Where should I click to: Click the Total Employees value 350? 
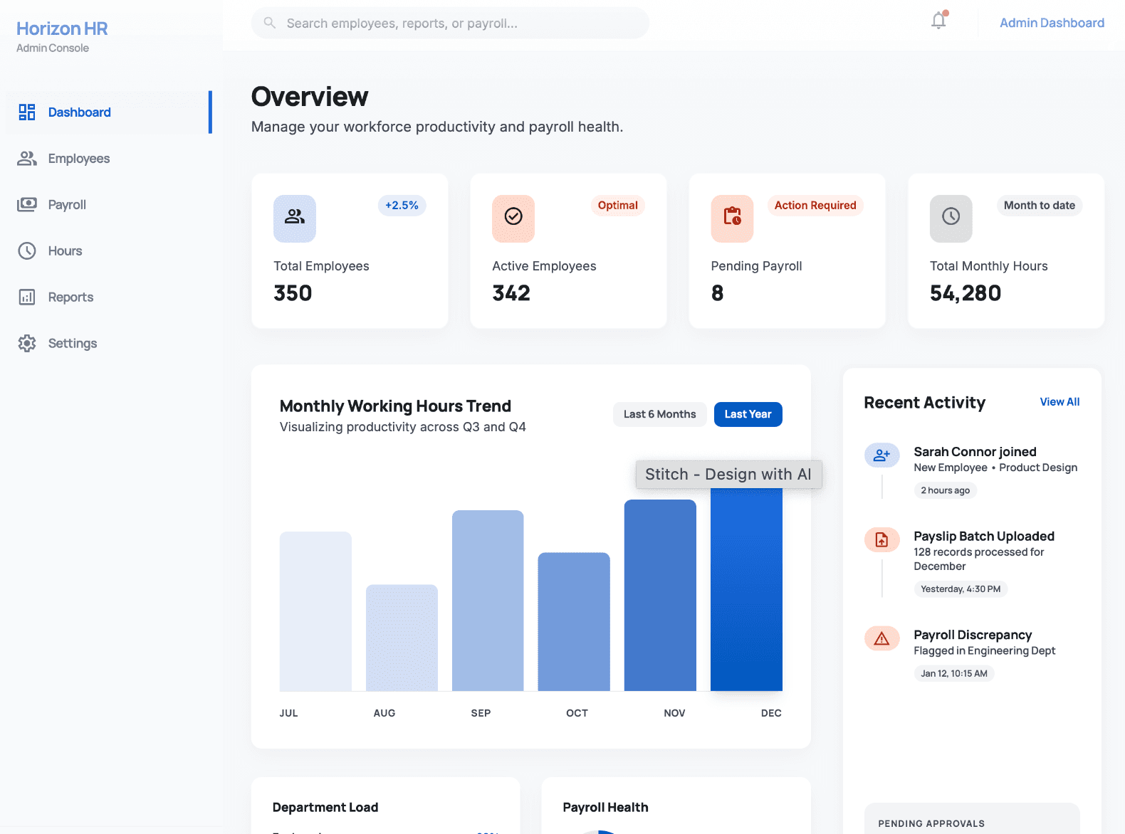tap(293, 293)
